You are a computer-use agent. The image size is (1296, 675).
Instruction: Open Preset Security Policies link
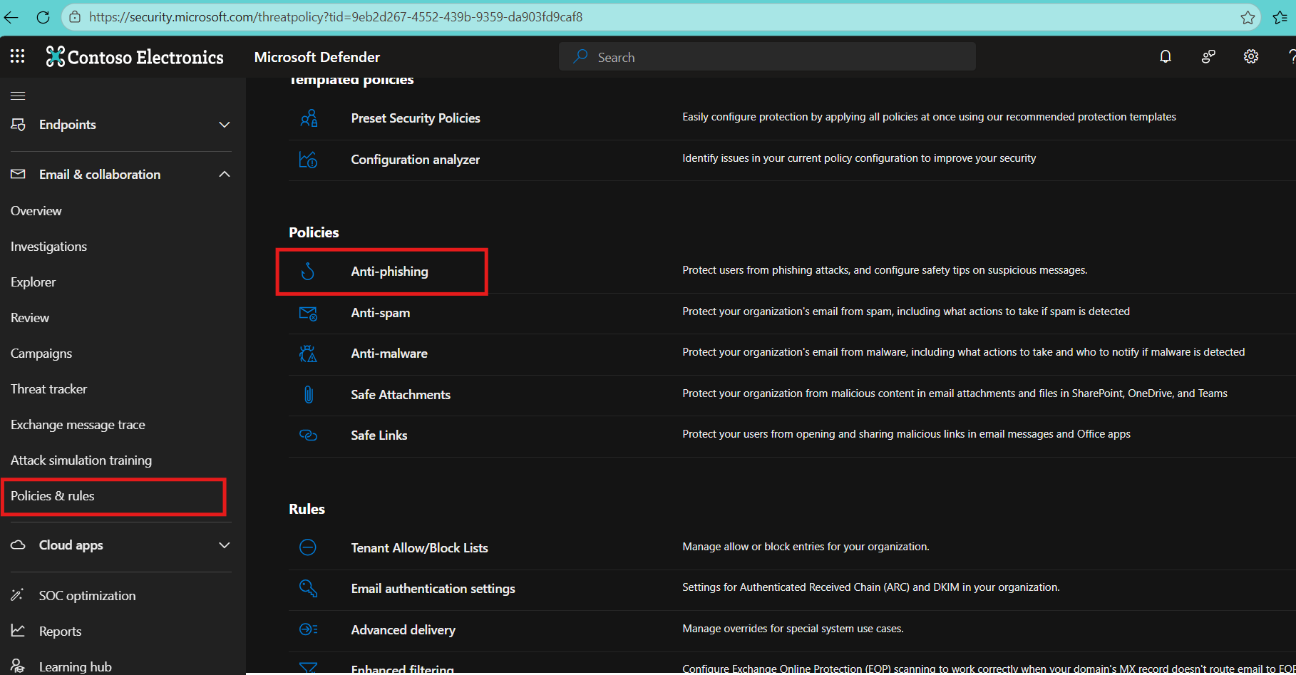(x=416, y=118)
